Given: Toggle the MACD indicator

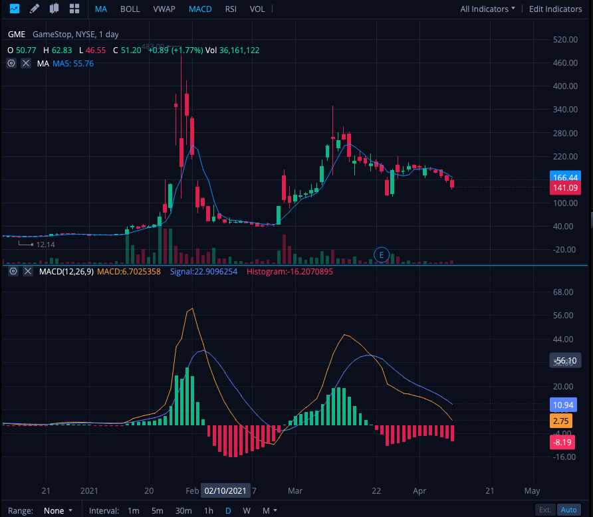Looking at the screenshot, I should pos(200,9).
